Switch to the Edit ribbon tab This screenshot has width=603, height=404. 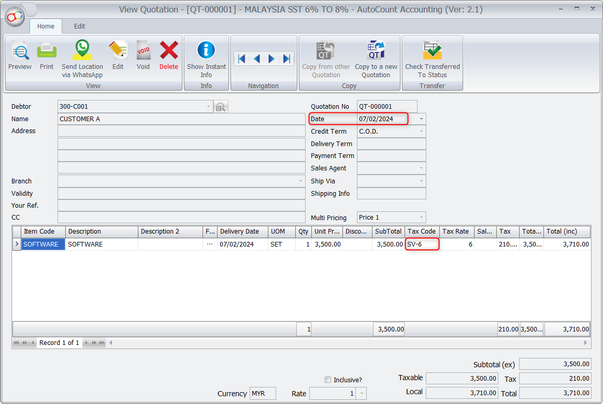click(x=79, y=26)
